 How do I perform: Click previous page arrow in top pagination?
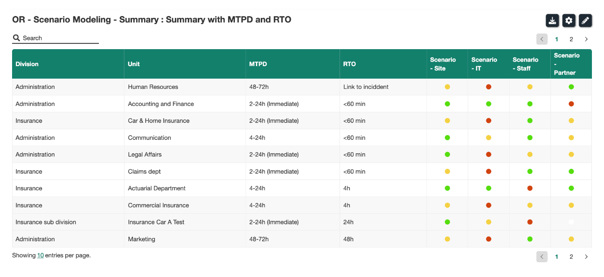[x=542, y=39]
